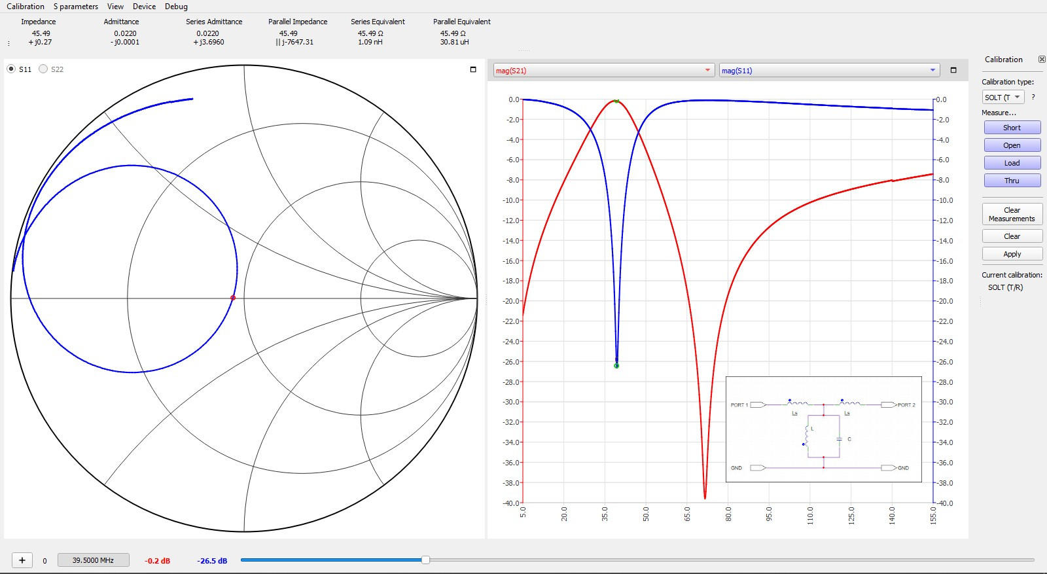
Task: Click the panel drag handle beside Impedance
Action: [x=9, y=44]
